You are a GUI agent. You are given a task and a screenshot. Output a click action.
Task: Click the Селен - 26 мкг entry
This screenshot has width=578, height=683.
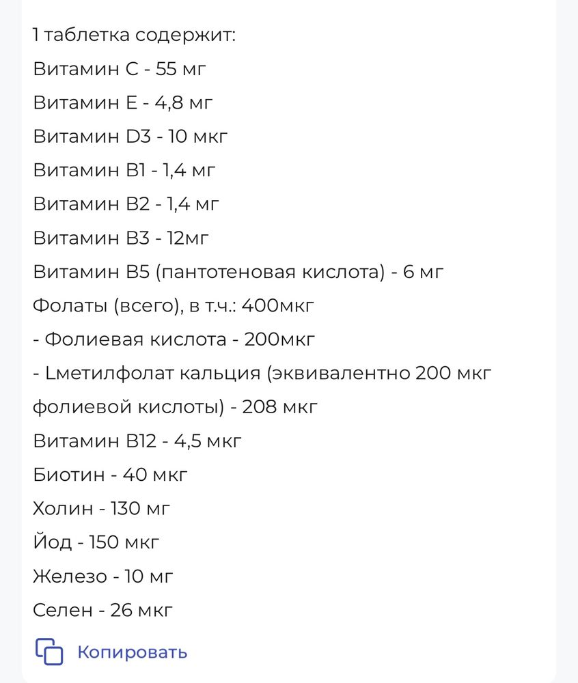pyautogui.click(x=102, y=609)
